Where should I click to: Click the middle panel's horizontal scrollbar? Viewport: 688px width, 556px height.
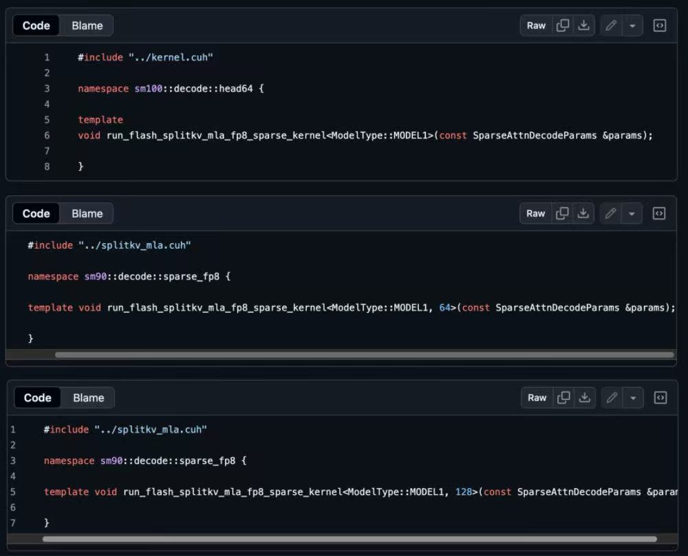[363, 355]
